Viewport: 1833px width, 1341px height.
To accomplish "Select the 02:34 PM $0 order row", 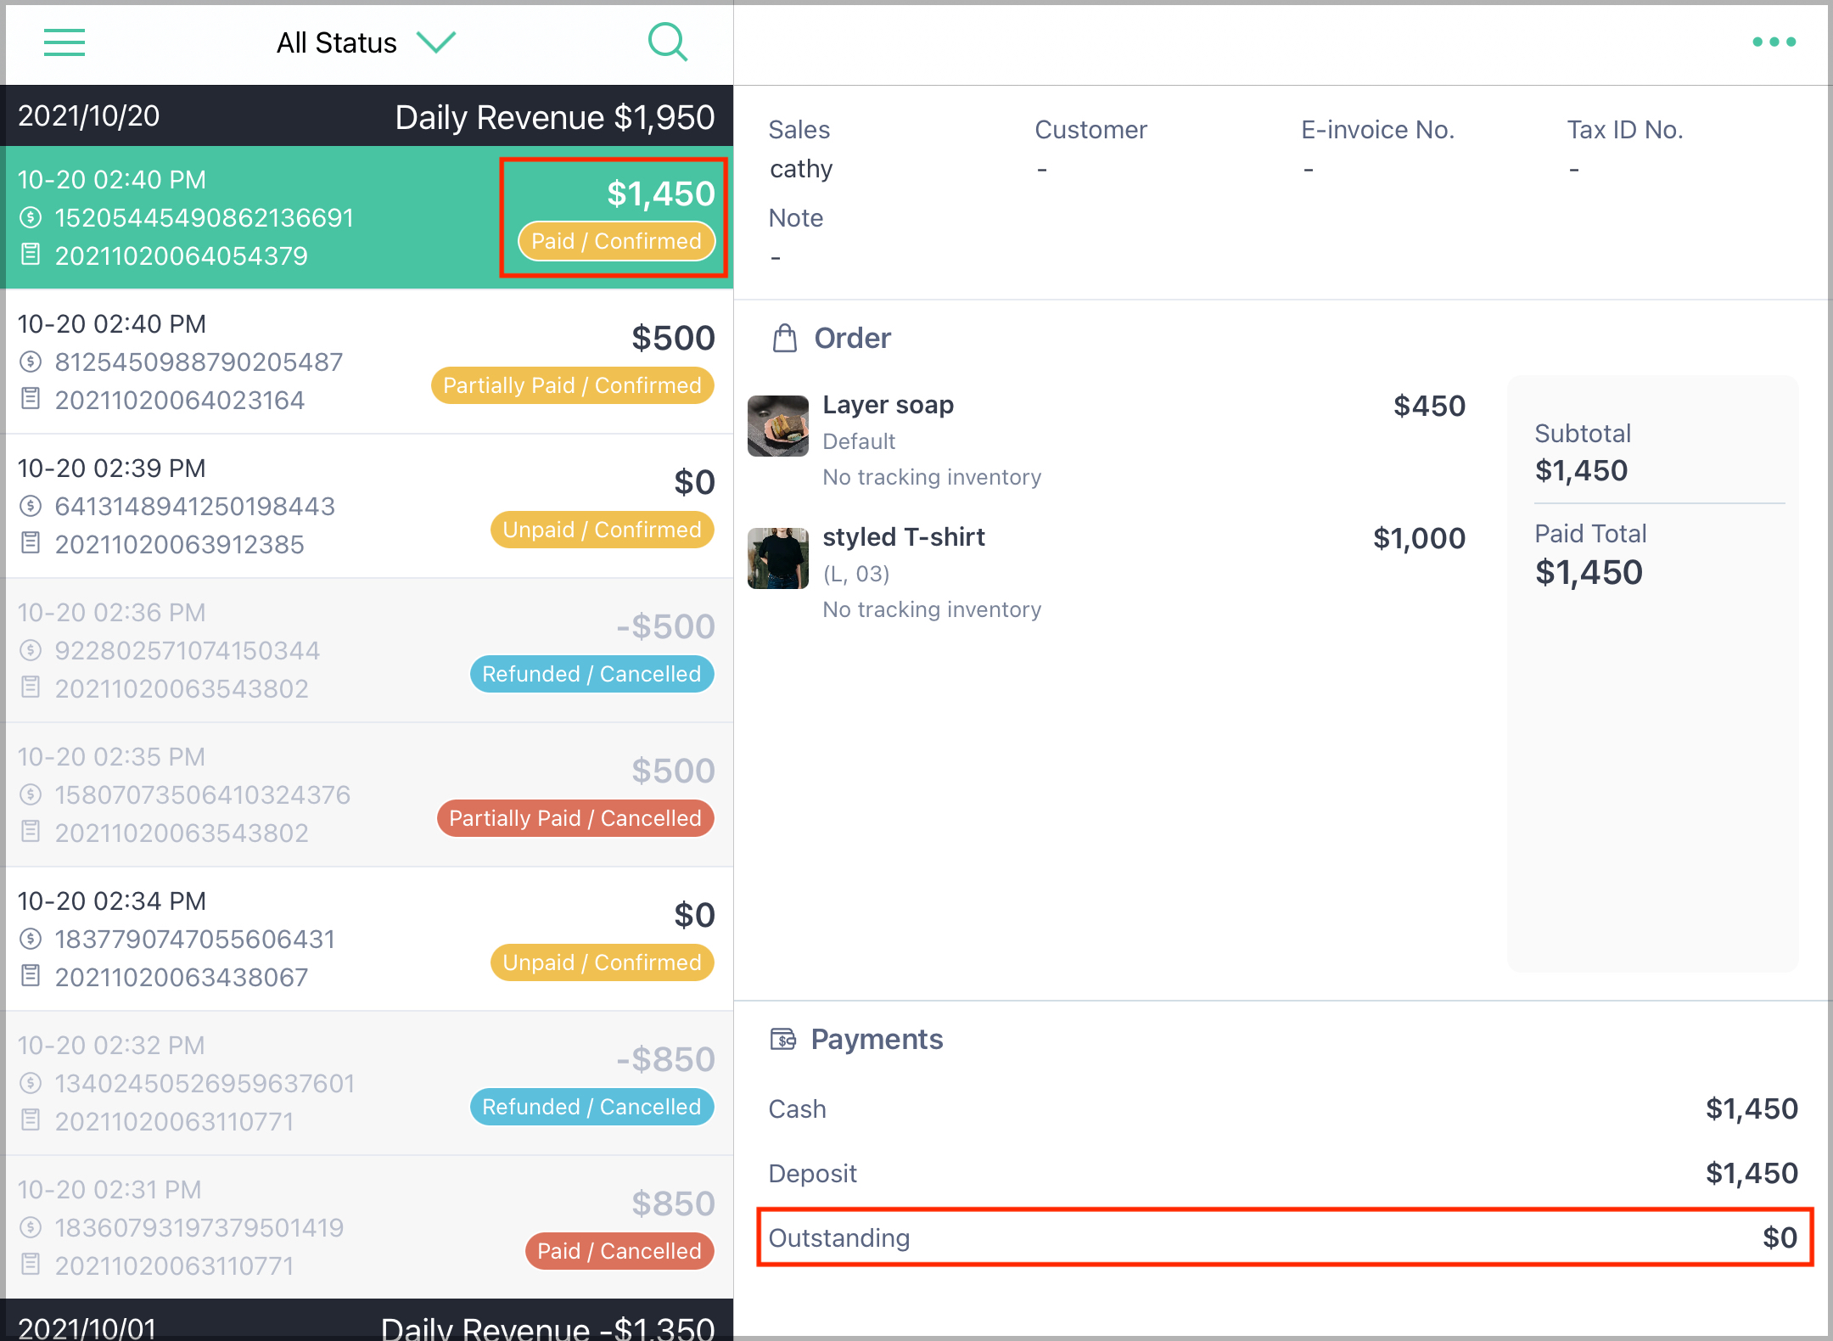I will click(x=367, y=940).
